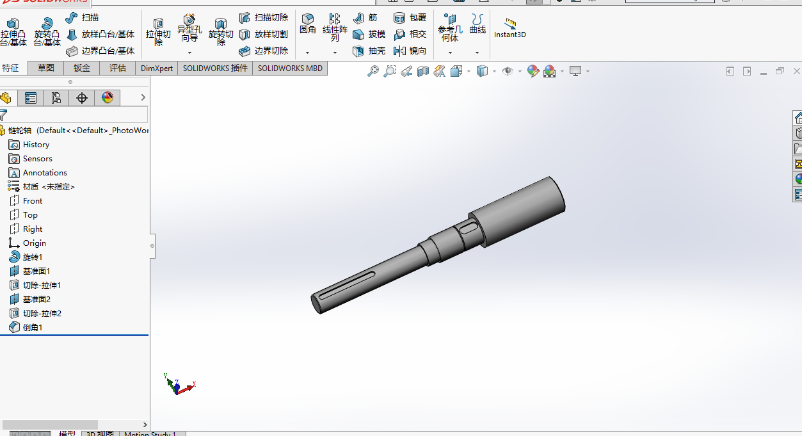Open the PropertyManager tab icon
The height and width of the screenshot is (436, 802).
pos(30,97)
